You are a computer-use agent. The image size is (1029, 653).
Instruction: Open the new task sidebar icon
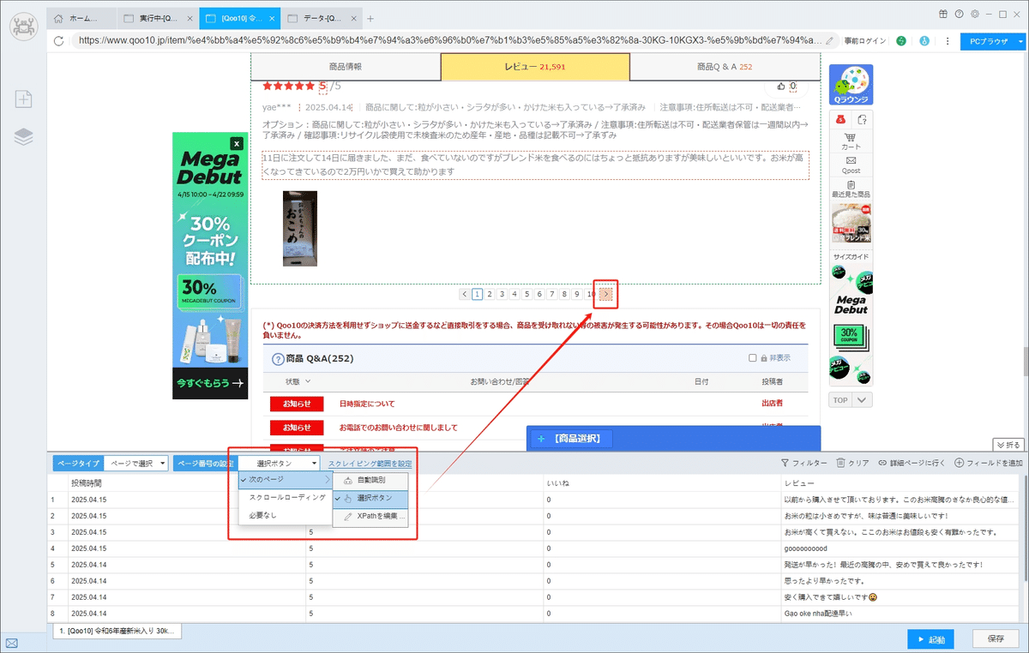[23, 99]
